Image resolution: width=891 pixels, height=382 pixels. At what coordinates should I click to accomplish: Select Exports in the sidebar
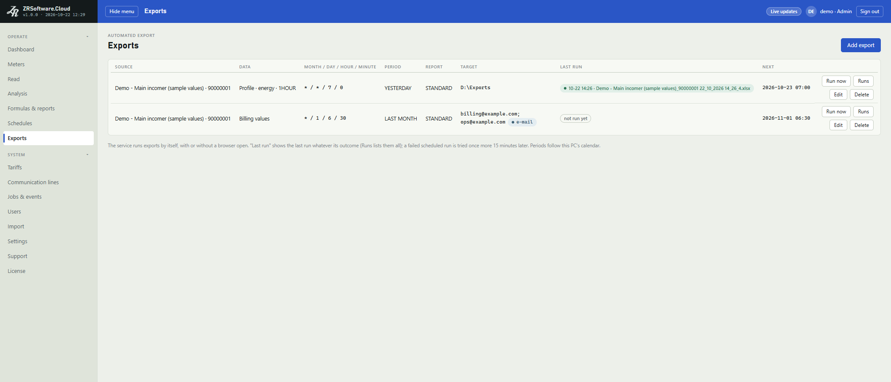click(48, 138)
